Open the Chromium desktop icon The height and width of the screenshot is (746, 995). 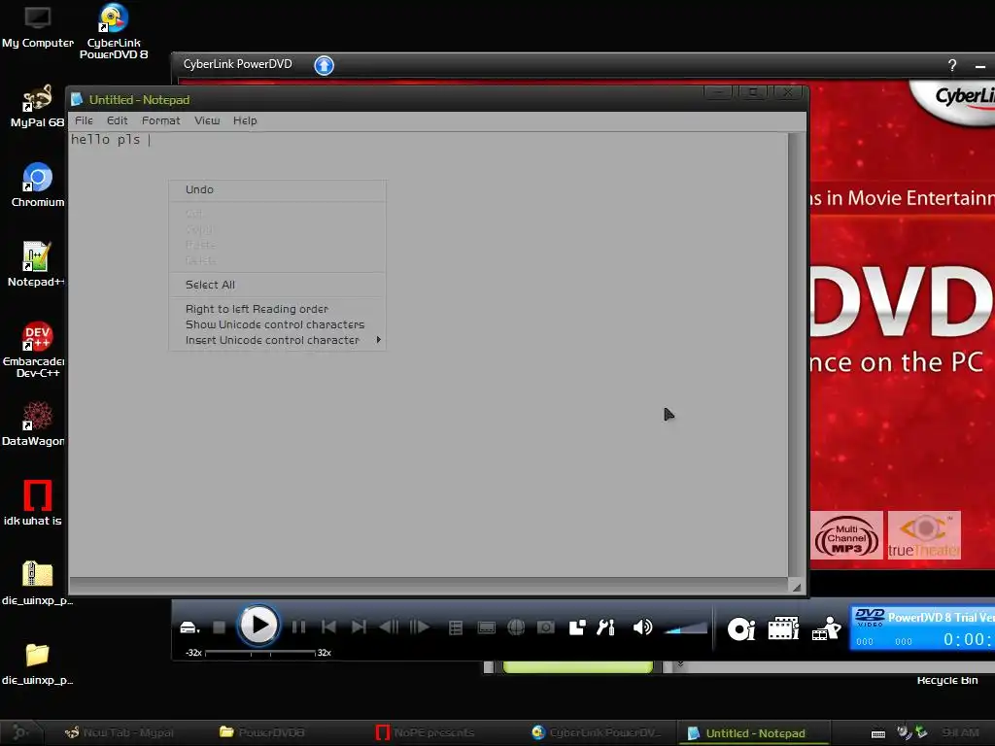pyautogui.click(x=38, y=186)
